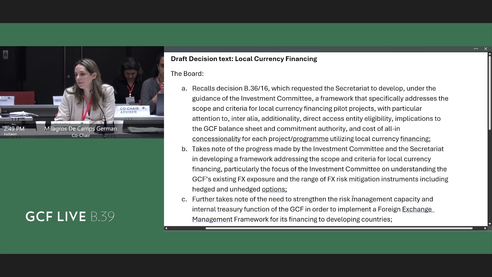Click the underlined word 'Management' in paragraph c
Image resolution: width=492 pixels, height=277 pixels.
[212, 219]
